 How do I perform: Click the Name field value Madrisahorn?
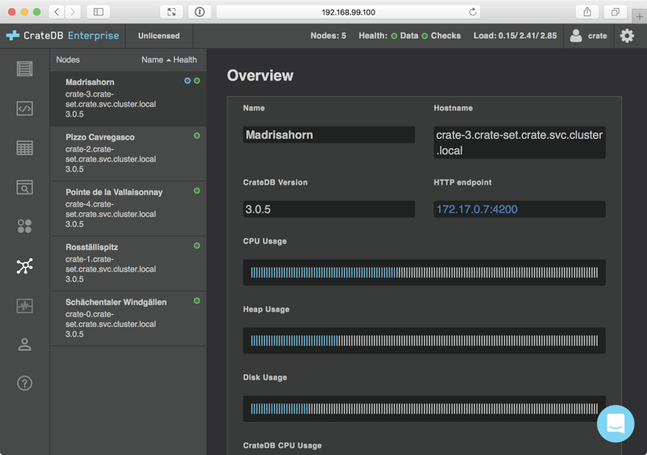(x=329, y=135)
